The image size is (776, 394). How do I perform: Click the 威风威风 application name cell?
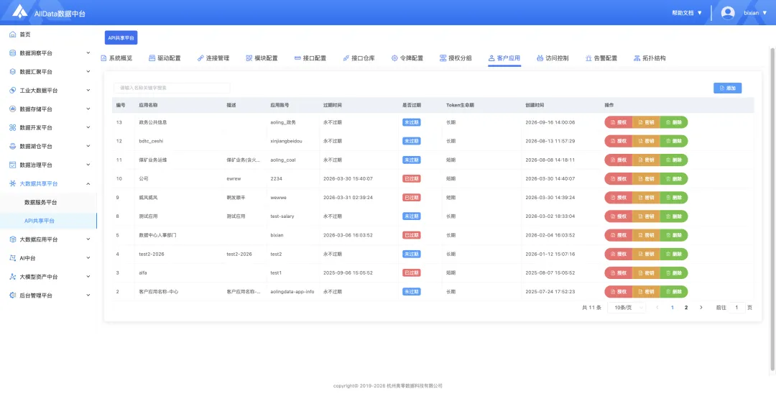tap(149, 198)
